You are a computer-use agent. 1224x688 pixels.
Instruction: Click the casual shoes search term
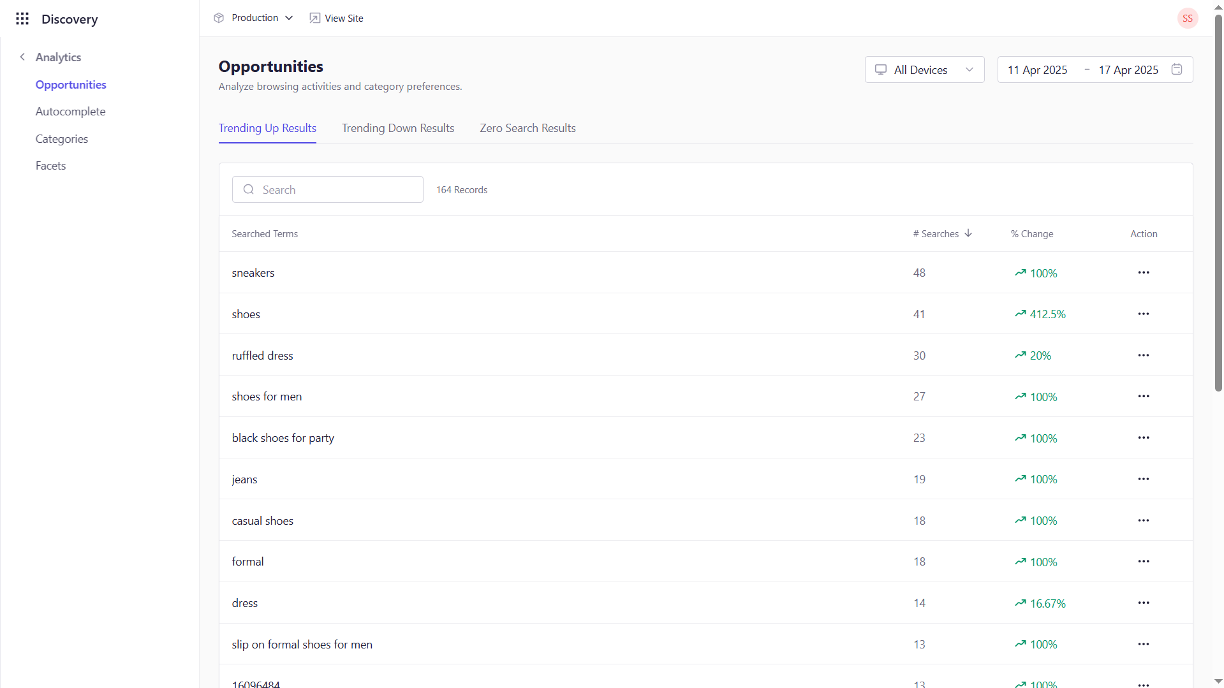(262, 521)
